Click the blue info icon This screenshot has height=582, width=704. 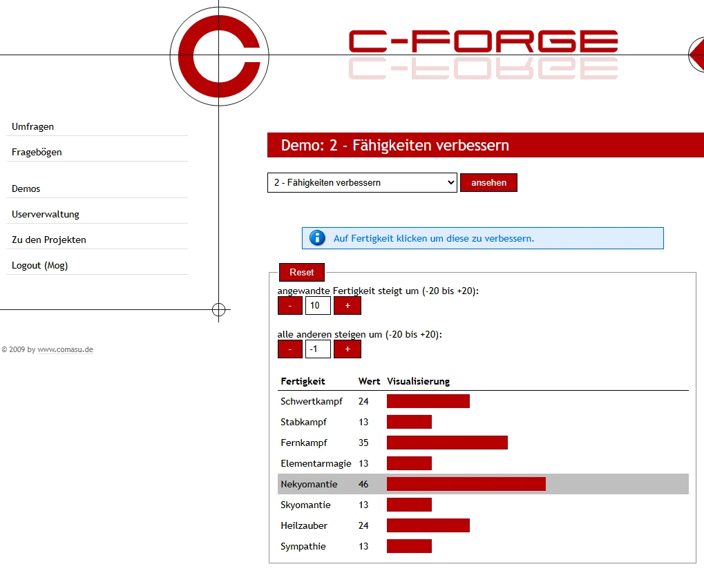pyautogui.click(x=317, y=238)
